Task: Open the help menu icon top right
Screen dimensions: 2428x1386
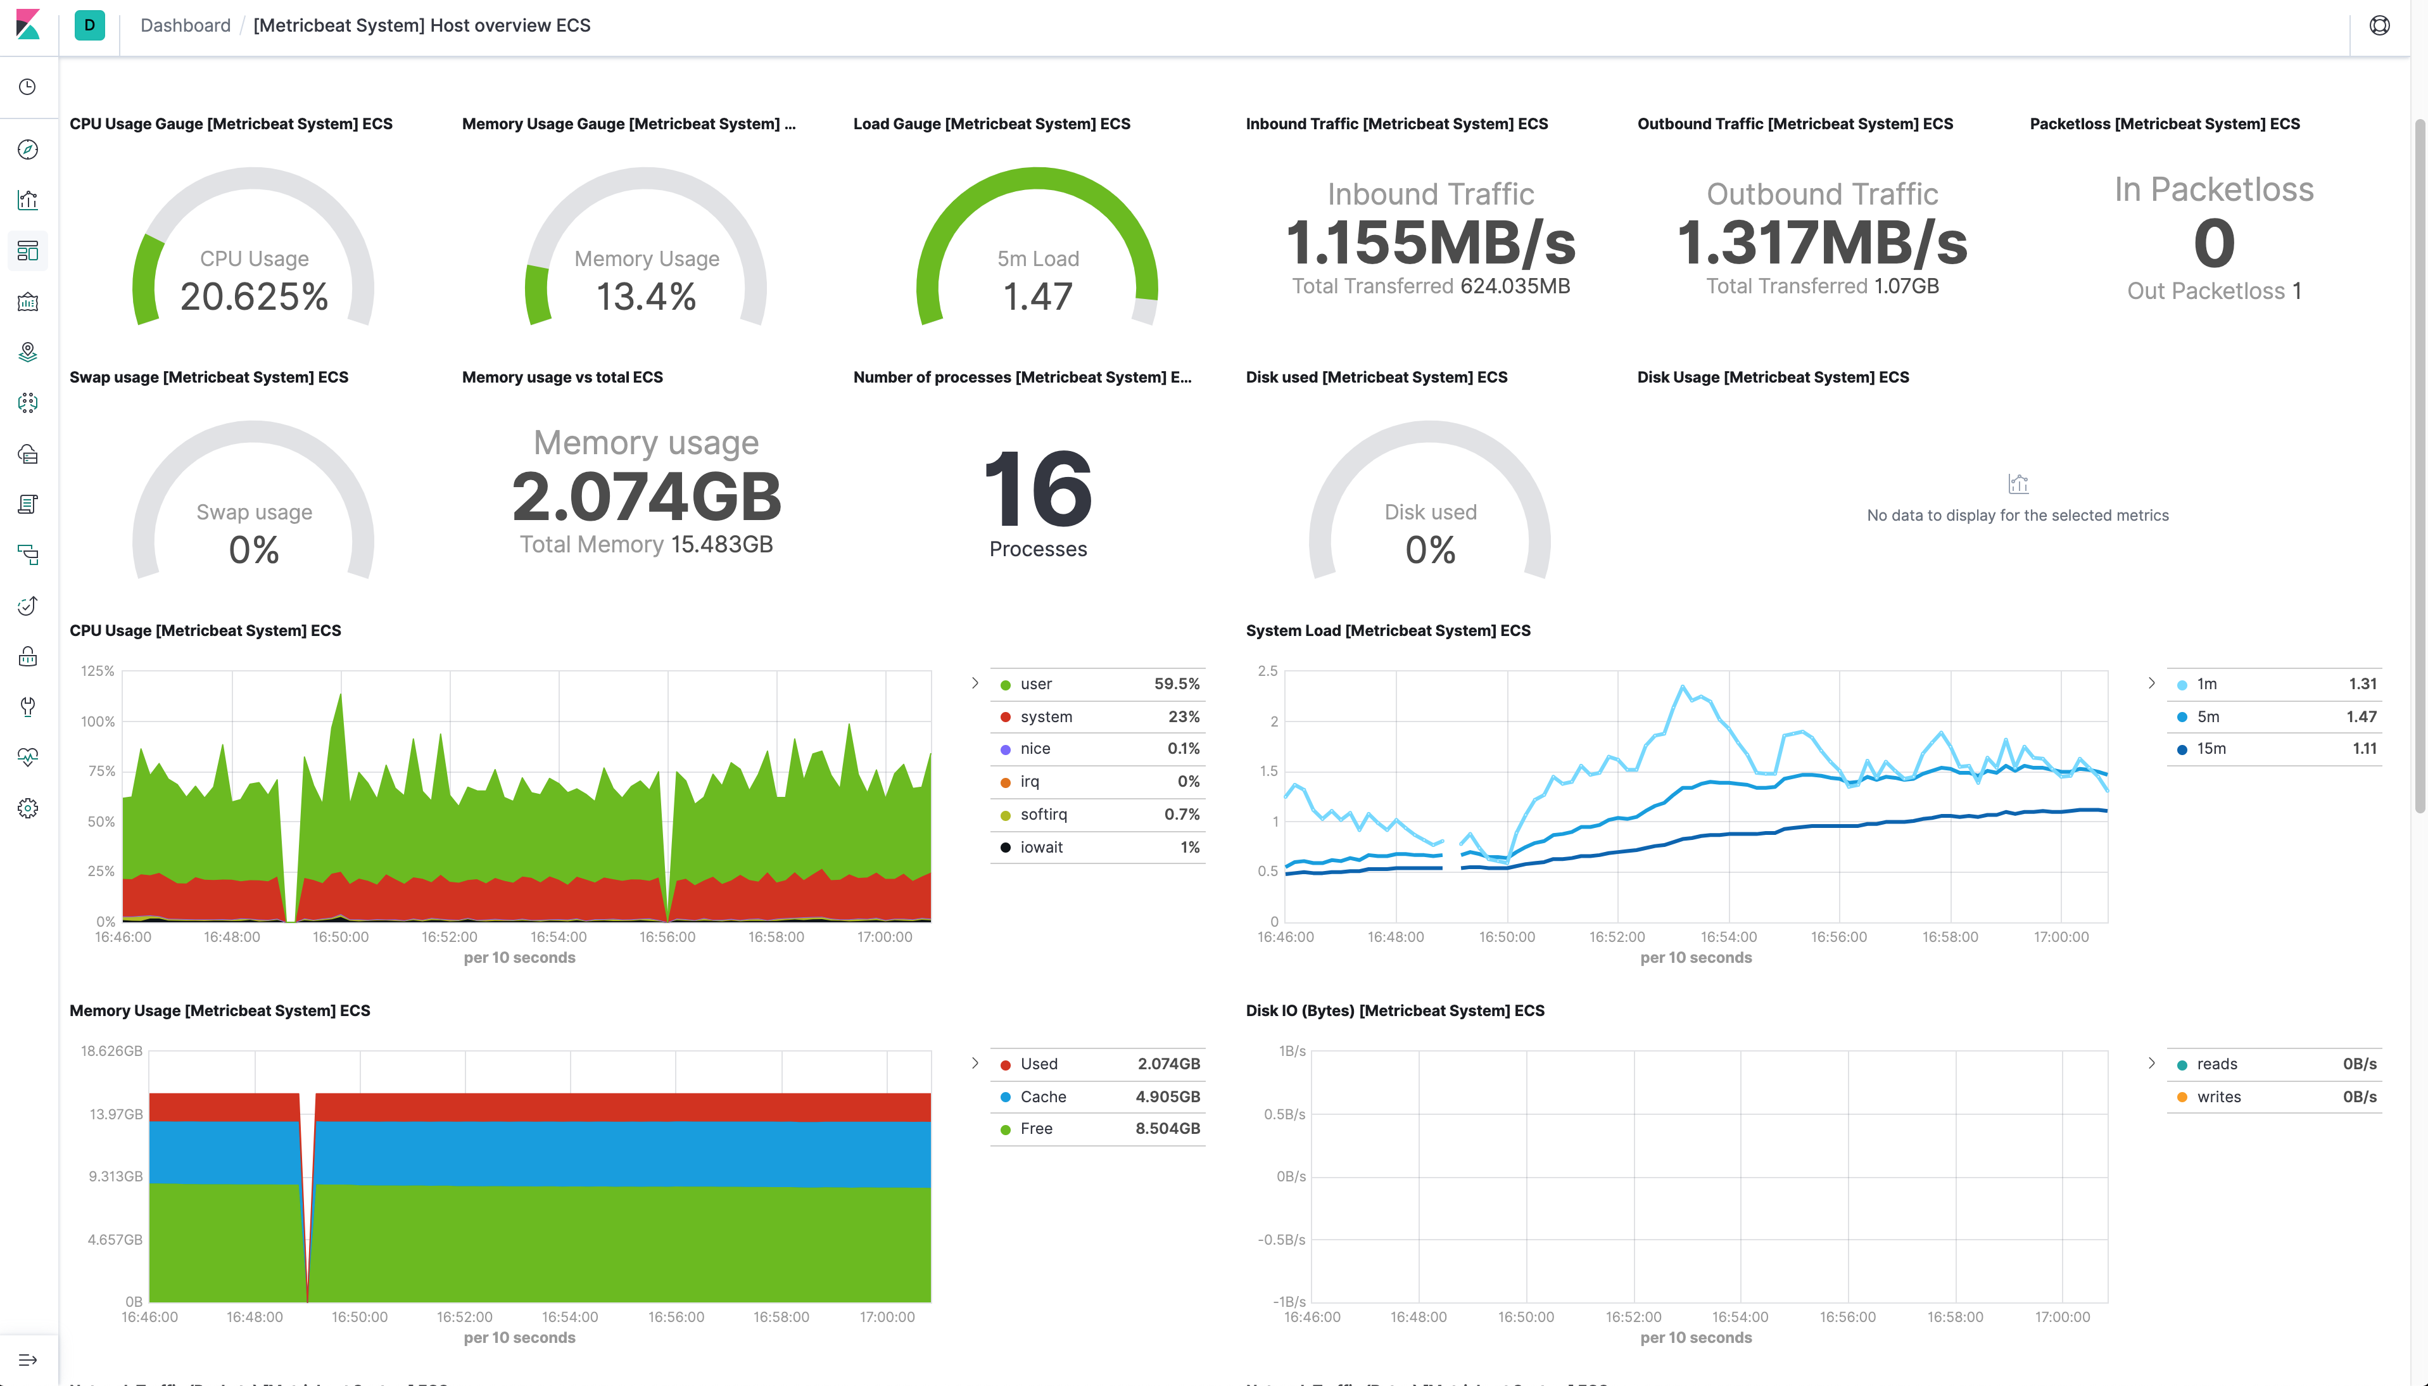Action: coord(2379,26)
